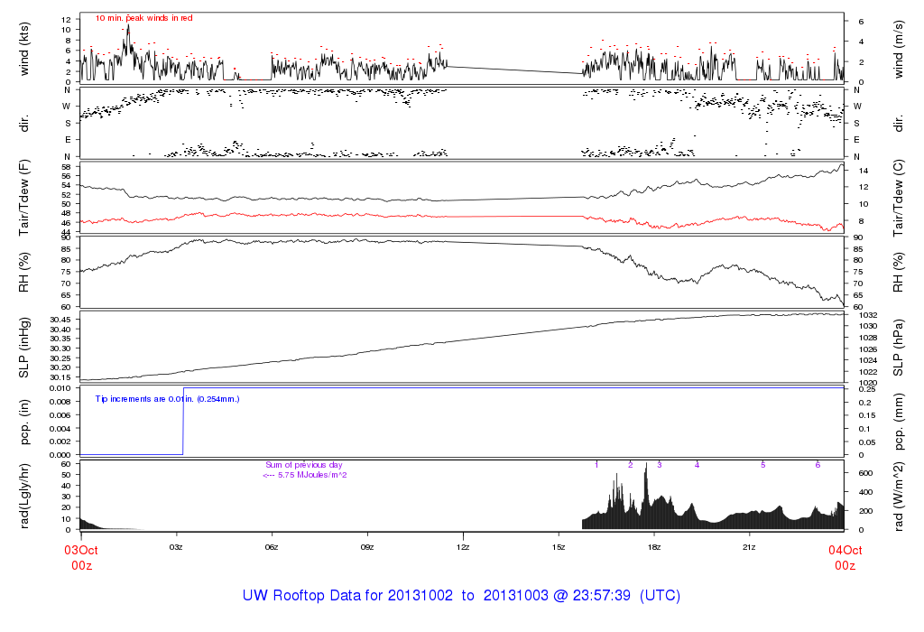Select the 03Oct date label
This screenshot has width=924, height=632.
coord(79,548)
